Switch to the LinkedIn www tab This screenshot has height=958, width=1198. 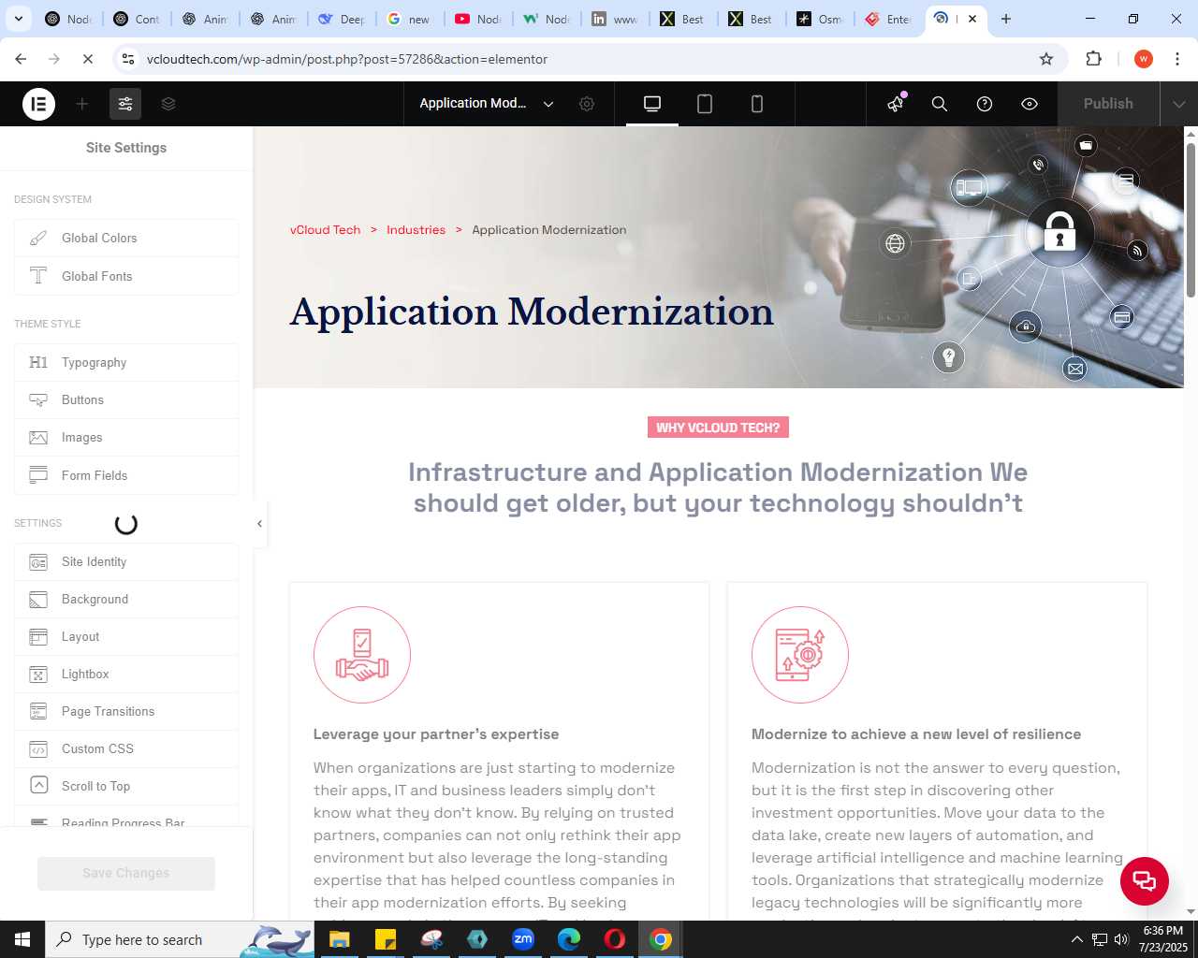(x=615, y=19)
